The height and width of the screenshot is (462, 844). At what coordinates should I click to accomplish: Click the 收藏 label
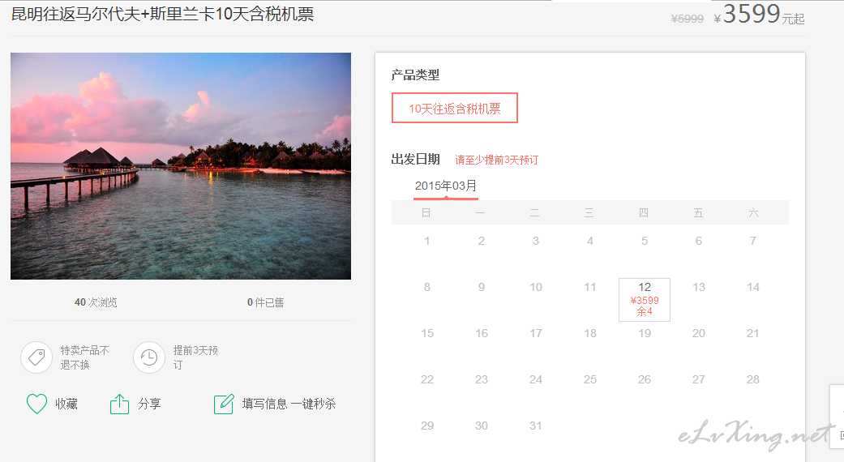(x=66, y=404)
